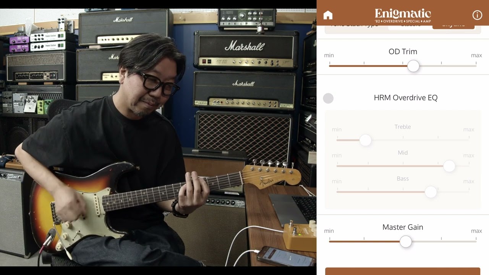Click the Bass slider handle
Image resolution: width=489 pixels, height=275 pixels.
(x=431, y=192)
